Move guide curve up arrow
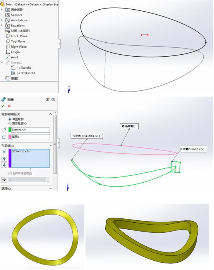The height and width of the screenshot is (270, 214). coord(4,159)
